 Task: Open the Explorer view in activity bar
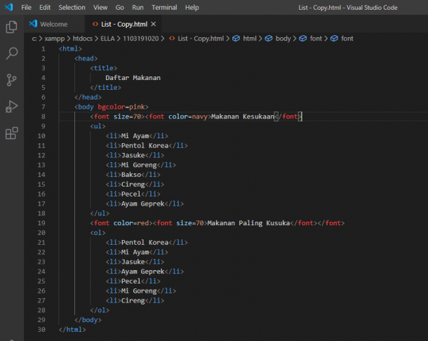click(x=11, y=27)
